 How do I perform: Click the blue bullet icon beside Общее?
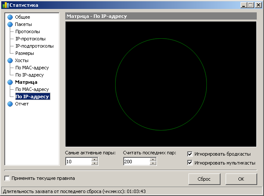(10, 17)
